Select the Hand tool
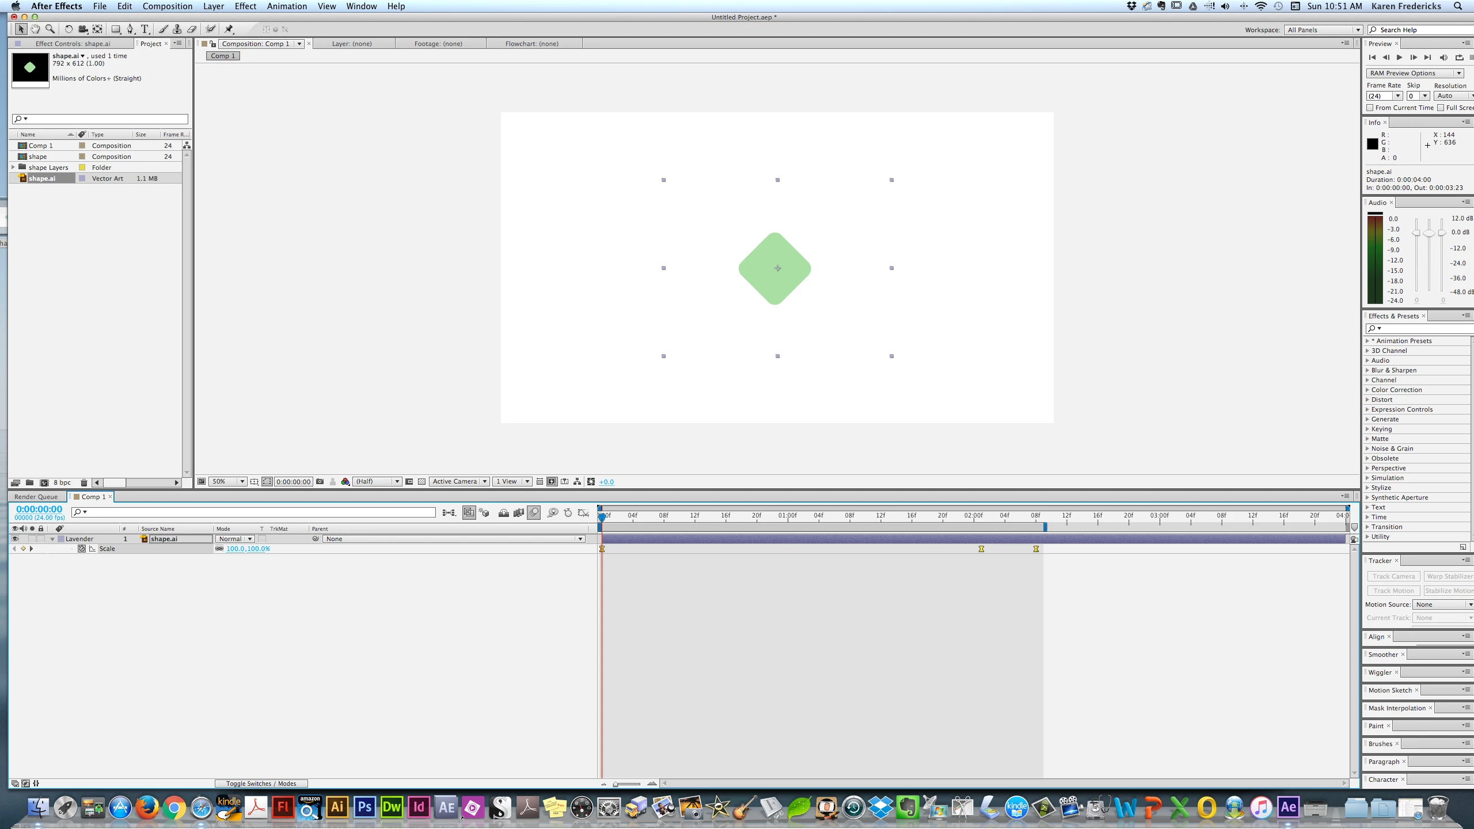This screenshot has width=1474, height=829. coord(35,29)
